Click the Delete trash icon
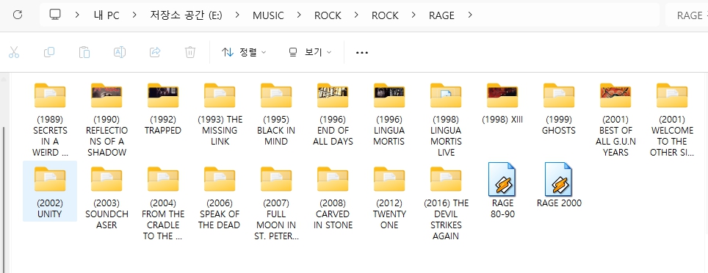This screenshot has height=273, width=708. (x=190, y=52)
